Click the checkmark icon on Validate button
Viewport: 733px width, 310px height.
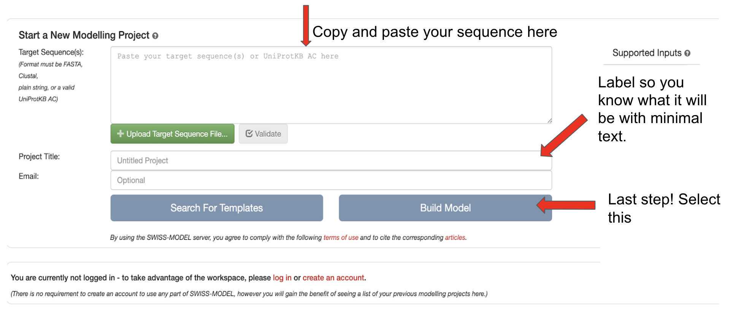(249, 134)
